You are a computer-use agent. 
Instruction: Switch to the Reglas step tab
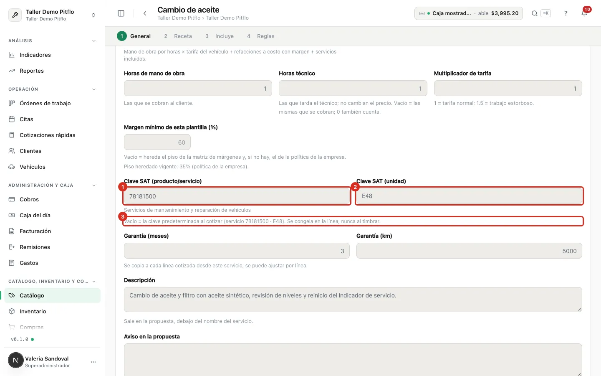(x=260, y=36)
